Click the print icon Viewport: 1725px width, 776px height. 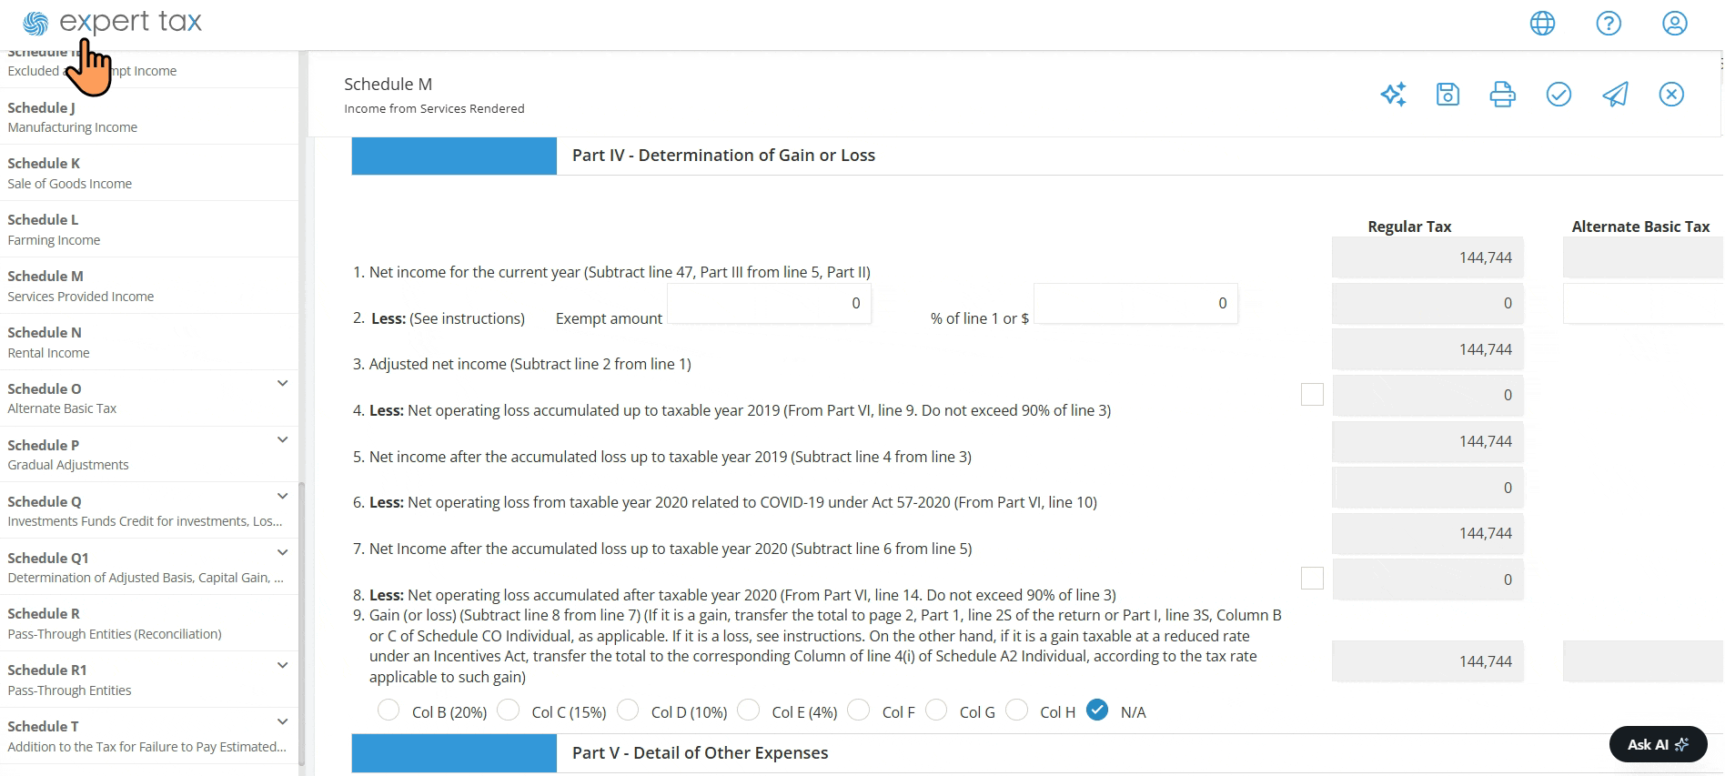(1502, 95)
